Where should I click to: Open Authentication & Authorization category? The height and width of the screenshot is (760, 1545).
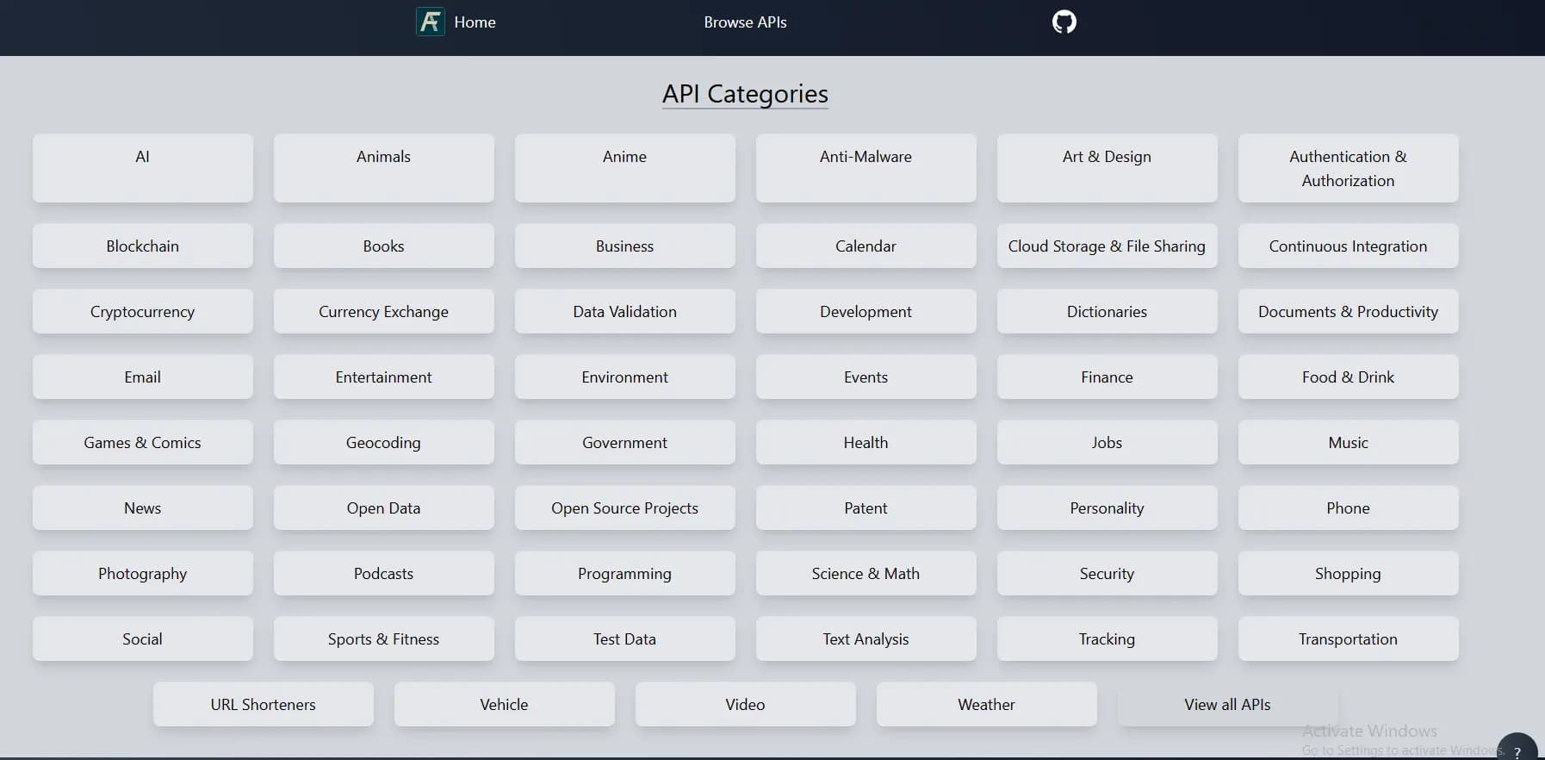(x=1349, y=168)
